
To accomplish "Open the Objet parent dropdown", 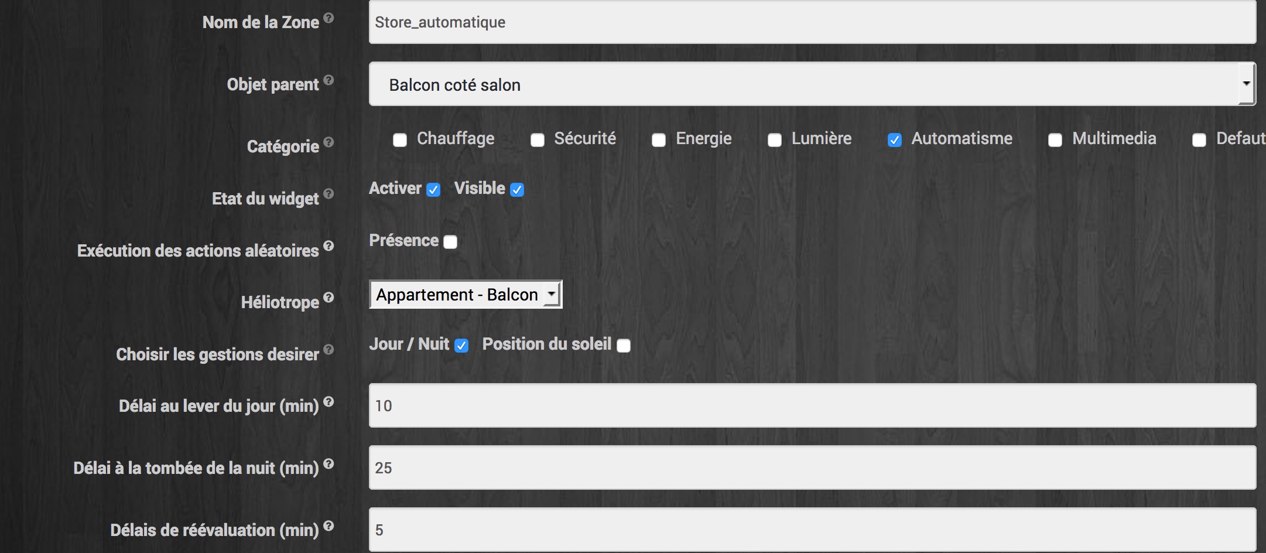I will coord(812,84).
